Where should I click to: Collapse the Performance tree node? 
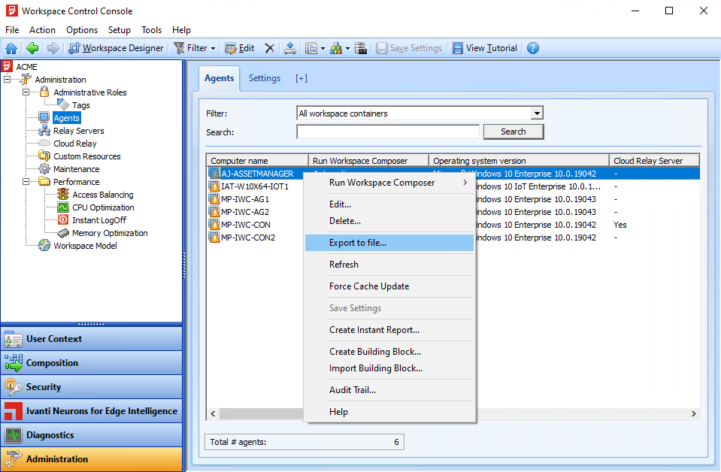pos(26,182)
